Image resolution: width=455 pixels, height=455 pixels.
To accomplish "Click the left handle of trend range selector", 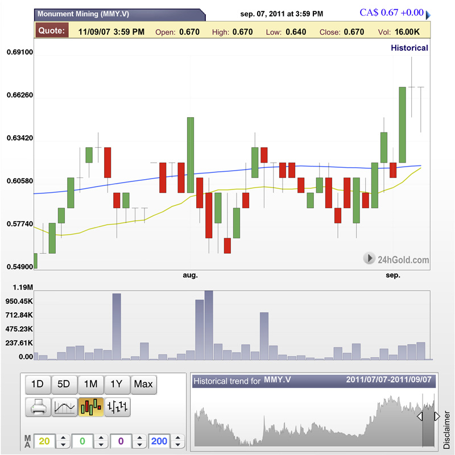I will (420, 416).
